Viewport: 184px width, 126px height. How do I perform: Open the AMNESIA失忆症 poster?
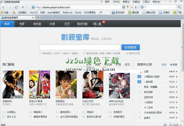[x=119, y=85]
